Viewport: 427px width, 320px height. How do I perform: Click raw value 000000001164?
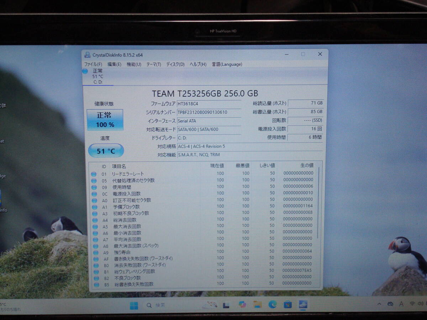(298, 206)
